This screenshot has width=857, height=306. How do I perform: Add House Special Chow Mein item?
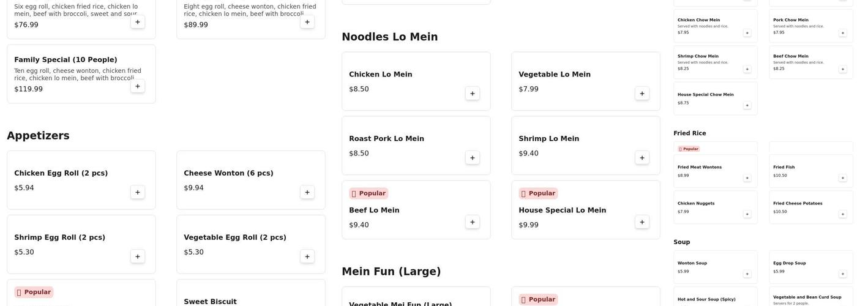(x=747, y=105)
